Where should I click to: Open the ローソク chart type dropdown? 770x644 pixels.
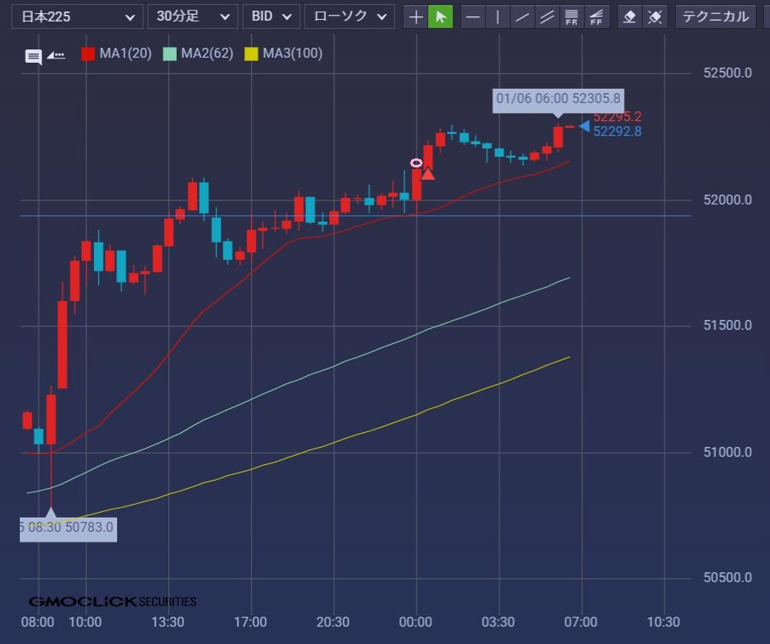coord(349,16)
